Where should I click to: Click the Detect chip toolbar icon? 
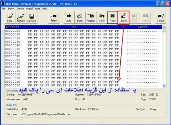point(160,17)
